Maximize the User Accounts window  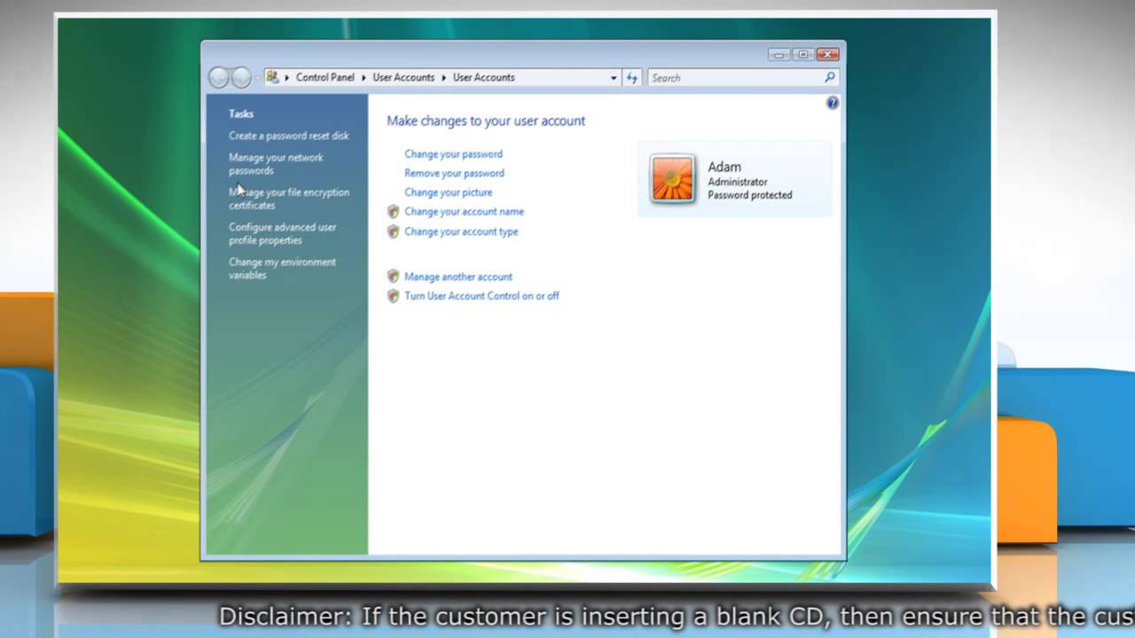point(802,54)
